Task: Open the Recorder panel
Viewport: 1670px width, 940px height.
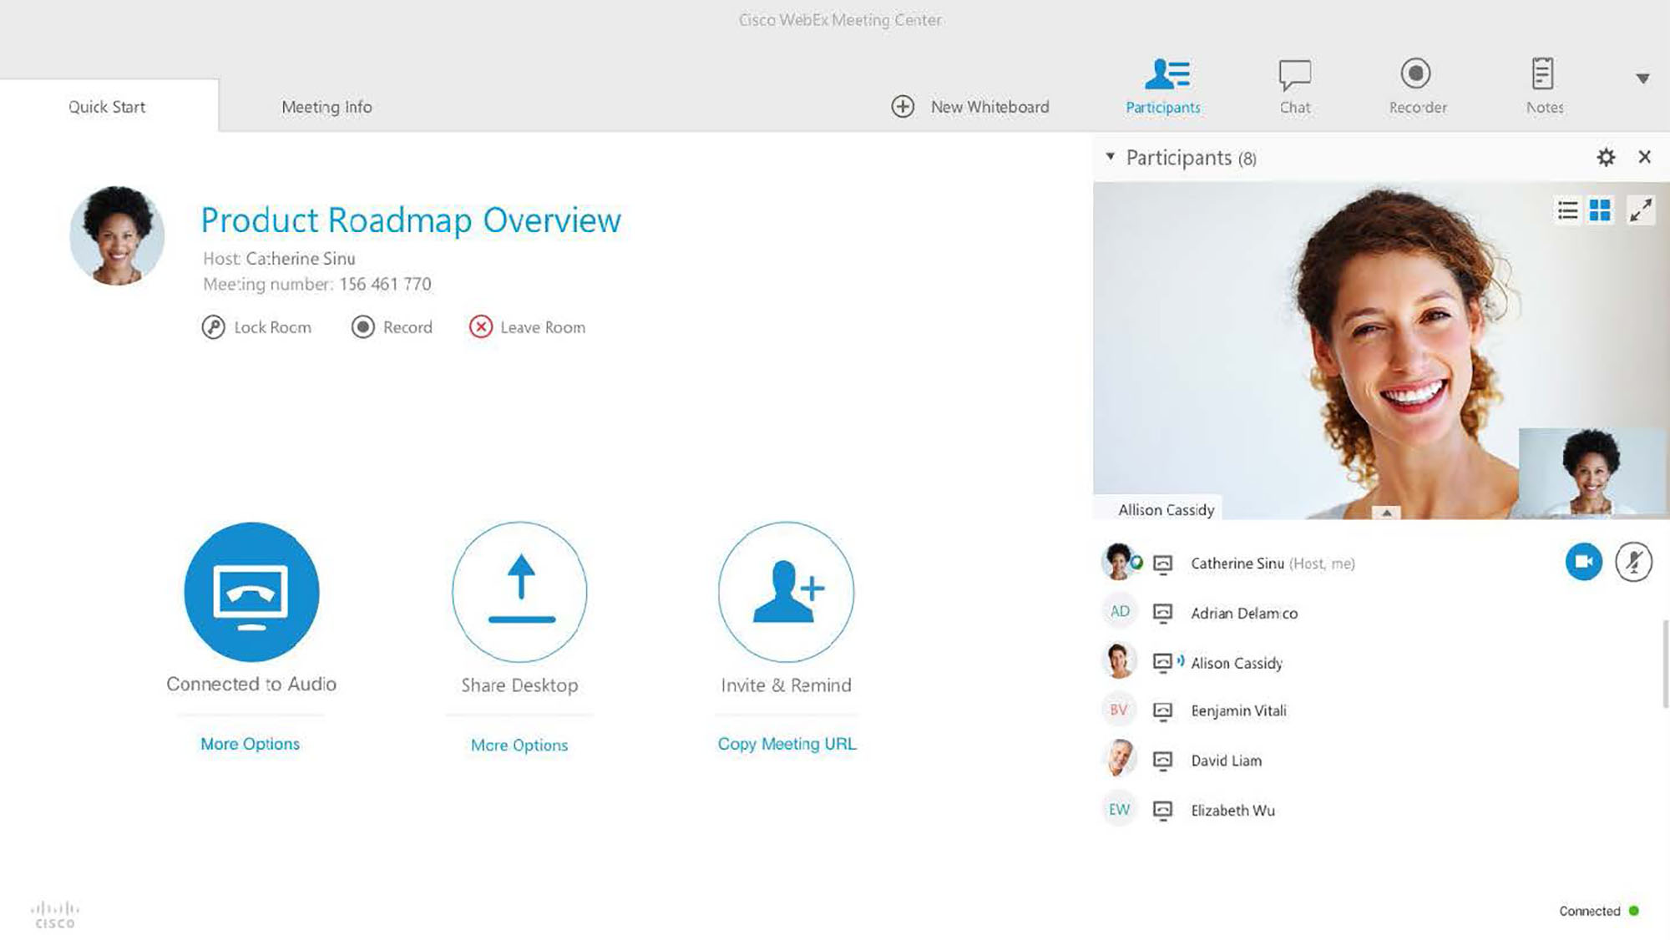Action: coord(1417,86)
